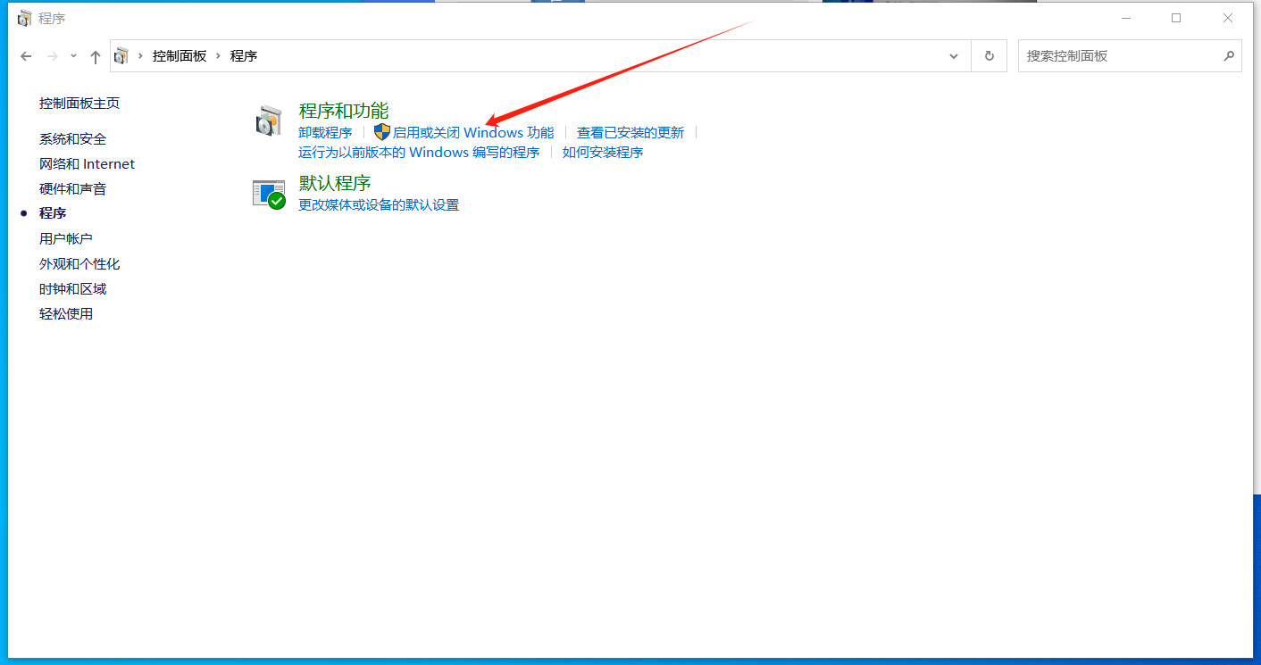1261x665 pixels.
Task: Go to 控制面板主页 in sidebar
Action: click(79, 104)
